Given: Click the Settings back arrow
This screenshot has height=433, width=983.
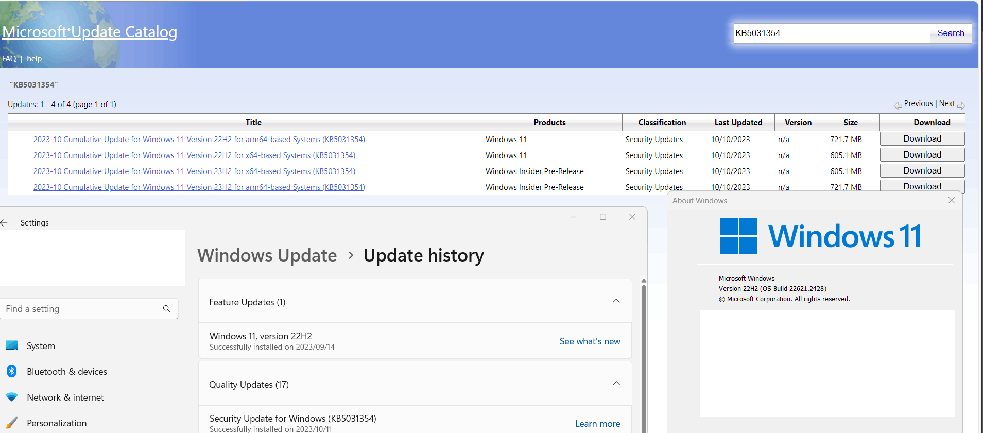Looking at the screenshot, I should tap(4, 222).
